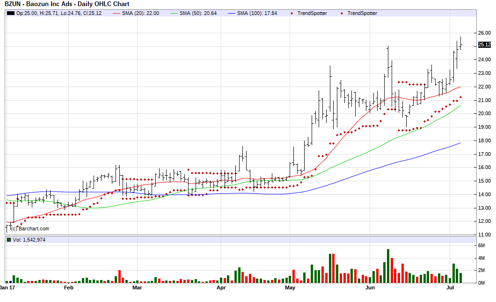Click the Jan 17 date axis label
Viewport: 496px width, 302px height.
pos(7,288)
